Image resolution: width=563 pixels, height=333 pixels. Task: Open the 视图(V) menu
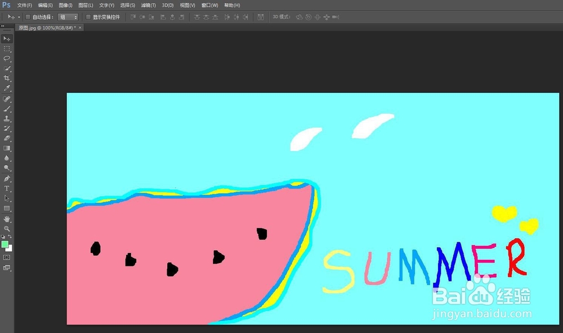click(x=187, y=6)
